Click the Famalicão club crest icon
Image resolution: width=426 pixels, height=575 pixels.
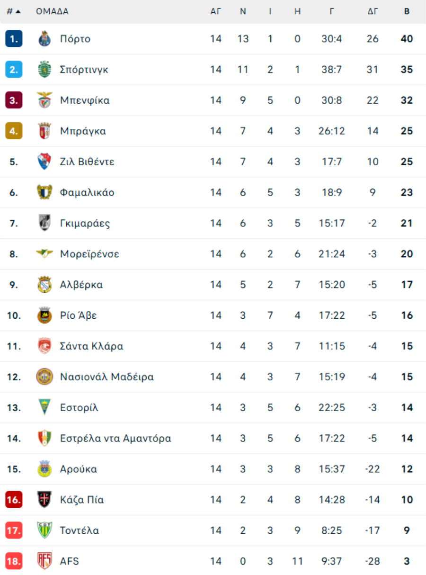[44, 192]
